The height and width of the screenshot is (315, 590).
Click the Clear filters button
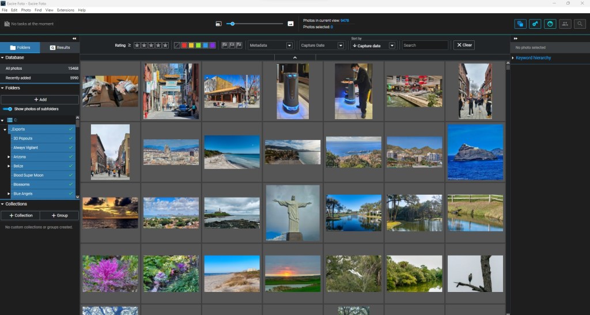(463, 45)
